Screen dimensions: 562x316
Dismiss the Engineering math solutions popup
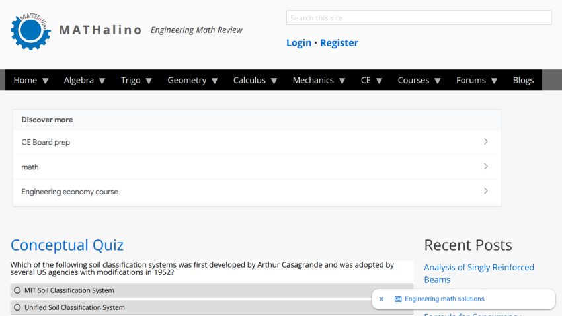click(381, 299)
